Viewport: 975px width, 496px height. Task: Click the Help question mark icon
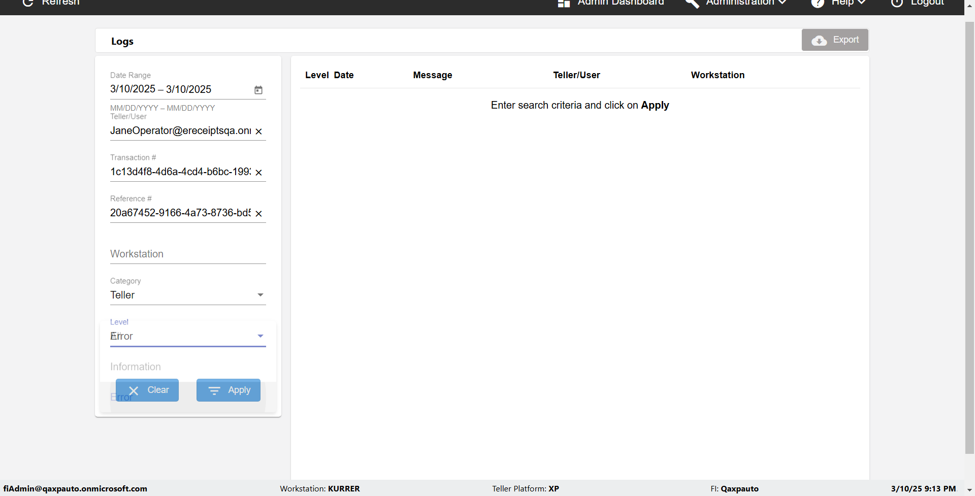pyautogui.click(x=818, y=3)
